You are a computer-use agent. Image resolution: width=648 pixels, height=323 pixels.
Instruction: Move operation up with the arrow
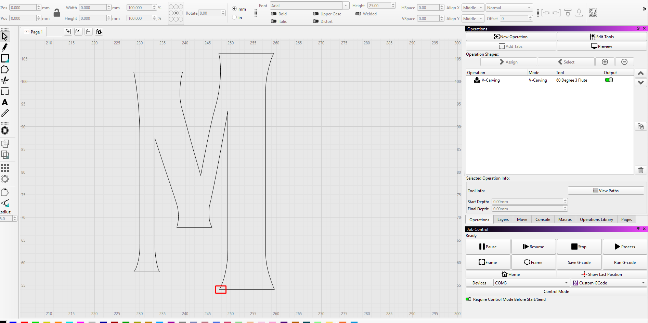[641, 73]
